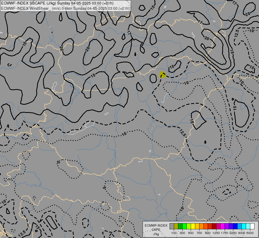The image size is (259, 238).
Task: Select the olive swatch in the CAPE legend
Action: [176, 226]
